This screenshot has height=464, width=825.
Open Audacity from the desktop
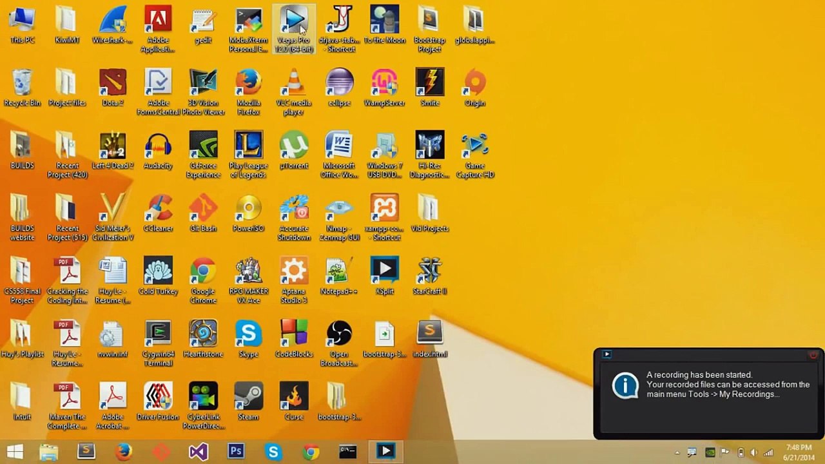coord(158,151)
